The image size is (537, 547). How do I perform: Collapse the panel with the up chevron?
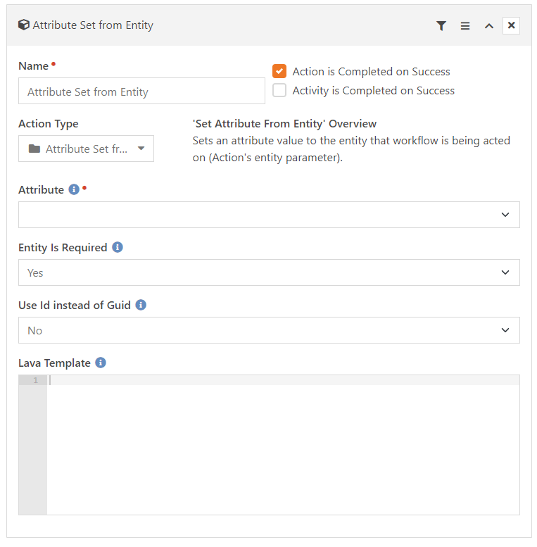coord(489,26)
